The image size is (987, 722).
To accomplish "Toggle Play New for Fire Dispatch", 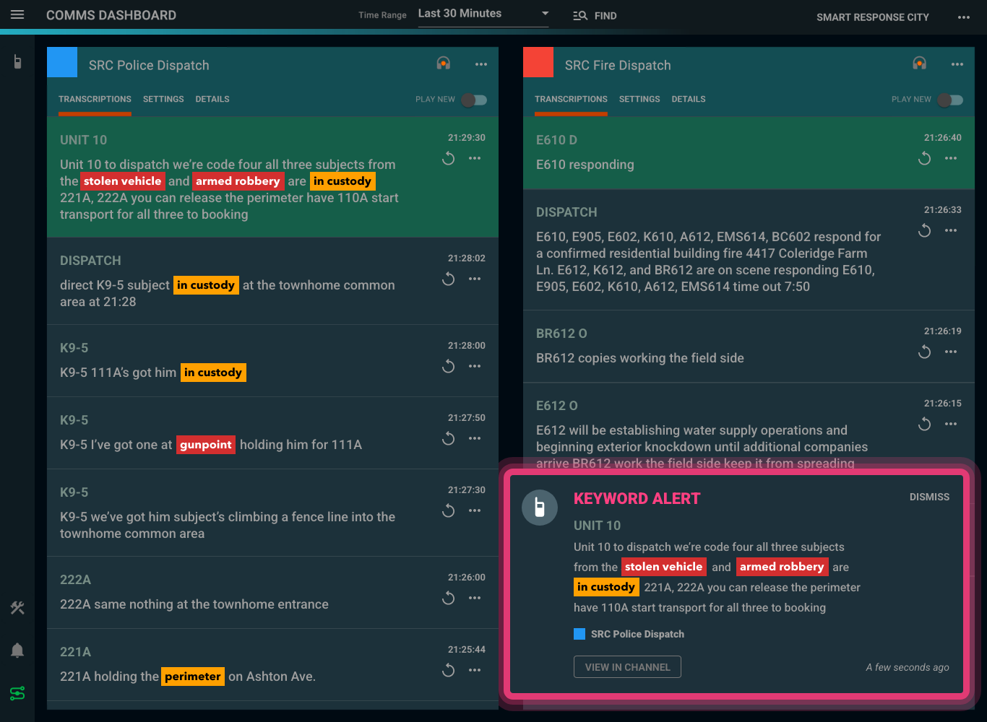I will tap(951, 100).
